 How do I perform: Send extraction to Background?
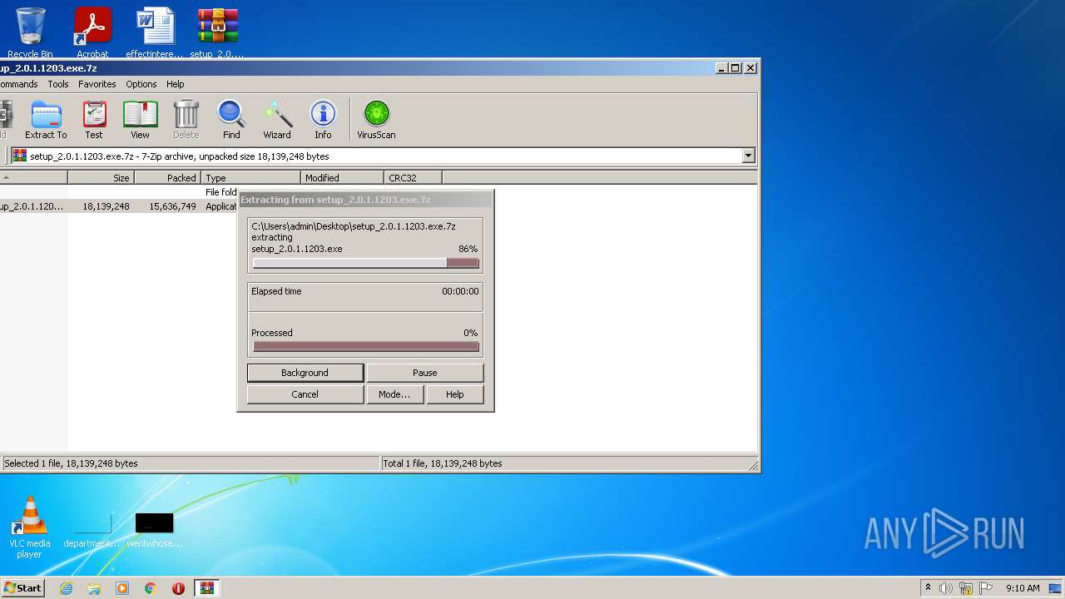click(305, 373)
